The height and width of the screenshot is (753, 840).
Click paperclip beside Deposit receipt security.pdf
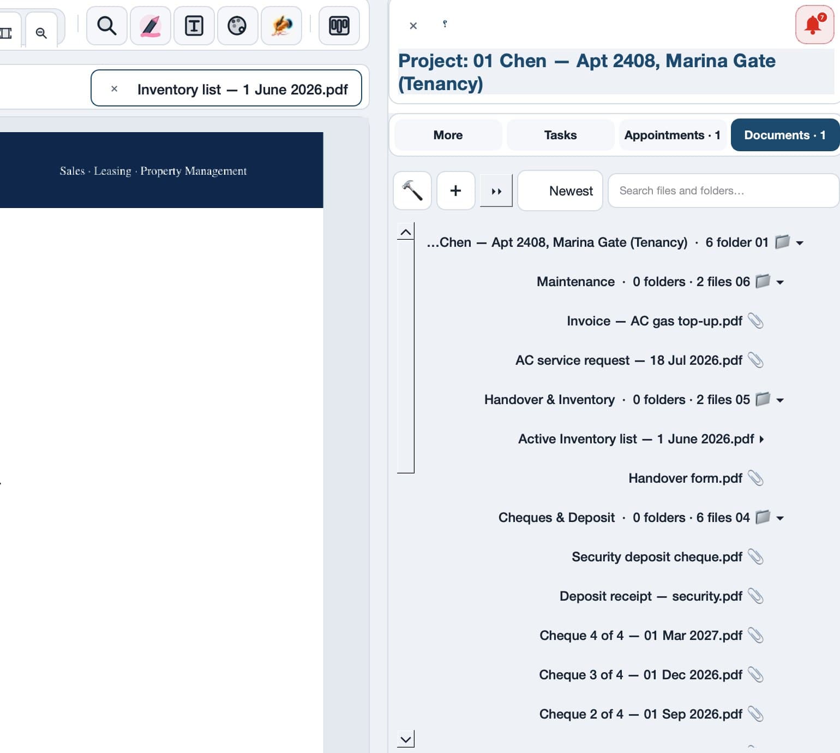755,596
